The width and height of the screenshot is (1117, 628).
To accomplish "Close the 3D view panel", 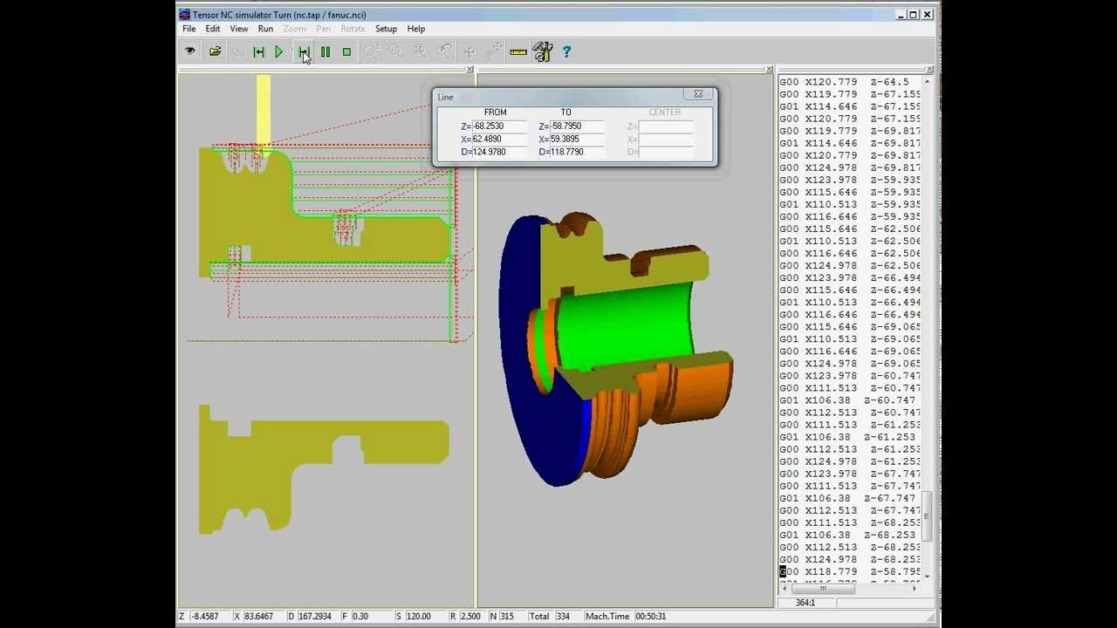I will click(x=769, y=70).
